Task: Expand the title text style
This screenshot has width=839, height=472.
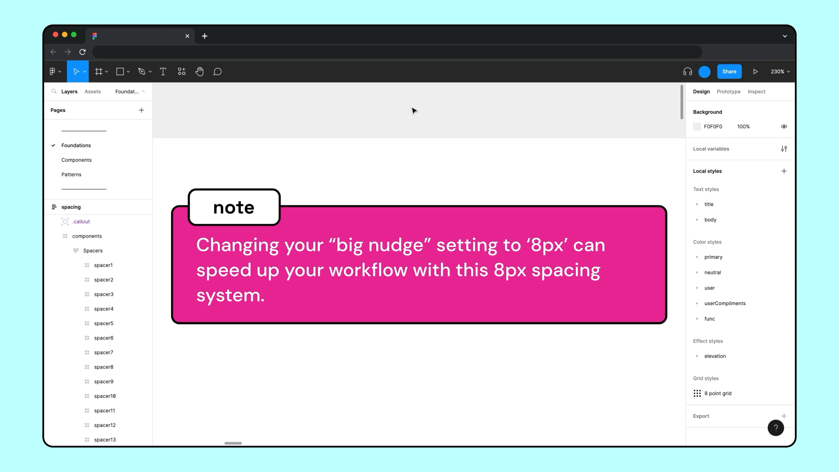Action: click(697, 205)
